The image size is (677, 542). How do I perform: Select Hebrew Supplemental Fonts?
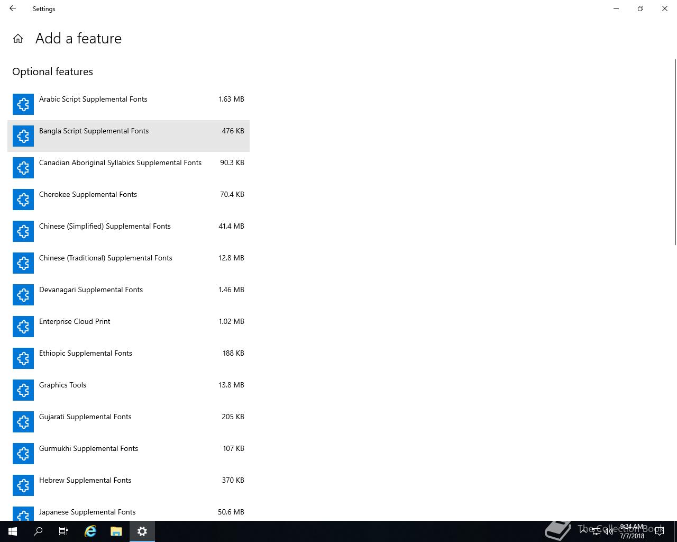[x=129, y=485]
